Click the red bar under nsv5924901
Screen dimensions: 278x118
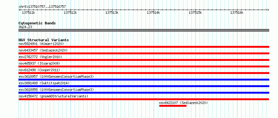point(144,47)
